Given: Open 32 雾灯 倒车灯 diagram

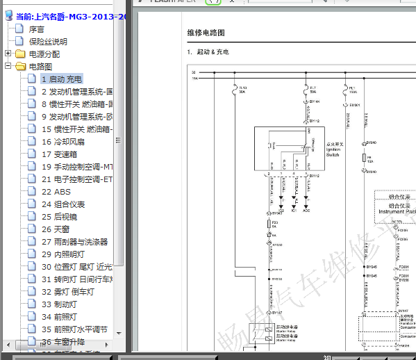Looking at the screenshot, I should click(68, 292).
